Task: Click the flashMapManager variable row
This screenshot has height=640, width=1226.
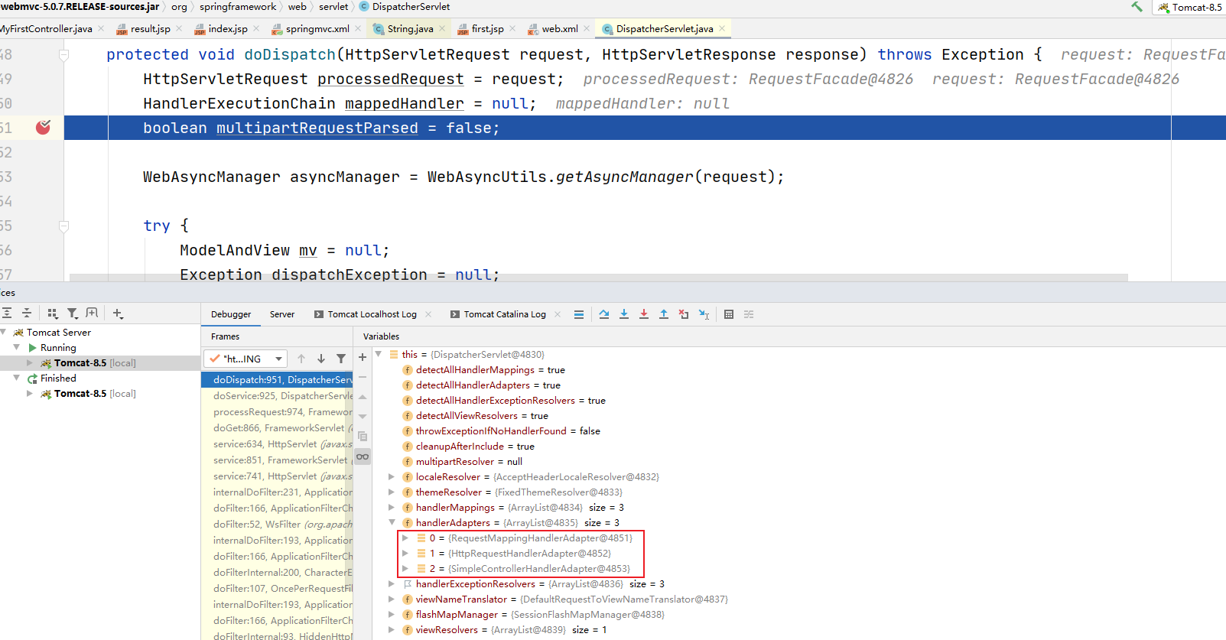Action: click(533, 615)
